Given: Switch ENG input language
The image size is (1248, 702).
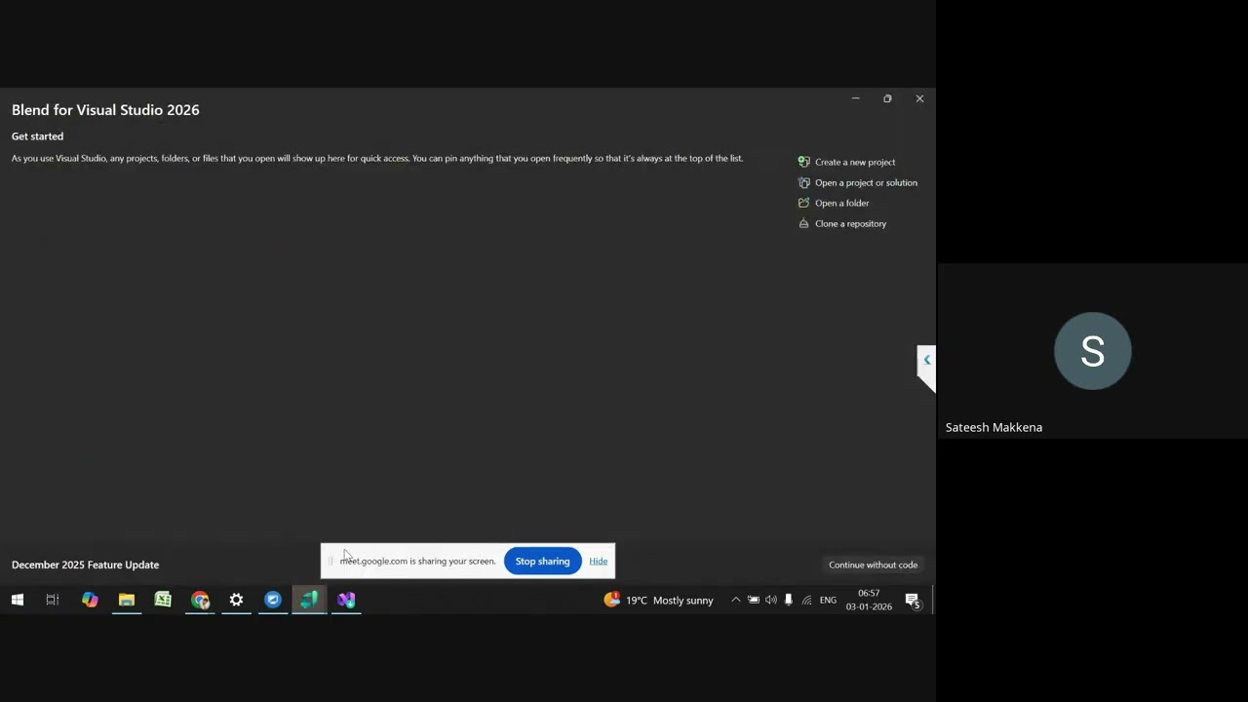Looking at the screenshot, I should click(x=828, y=600).
